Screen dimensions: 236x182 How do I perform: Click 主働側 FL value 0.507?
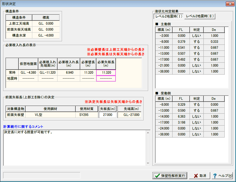pos(181,54)
